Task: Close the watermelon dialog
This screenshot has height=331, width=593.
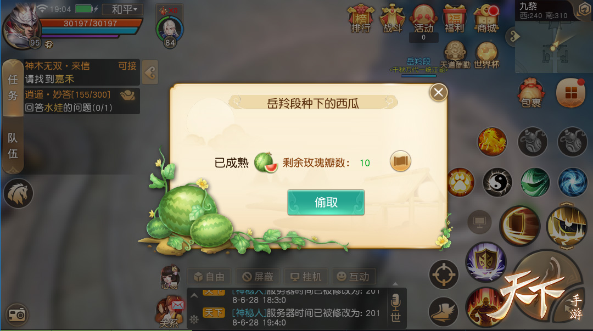Action: tap(439, 92)
